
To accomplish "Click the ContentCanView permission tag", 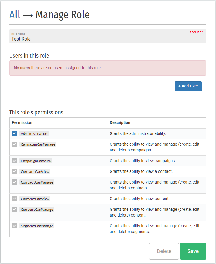I will point(35,199).
